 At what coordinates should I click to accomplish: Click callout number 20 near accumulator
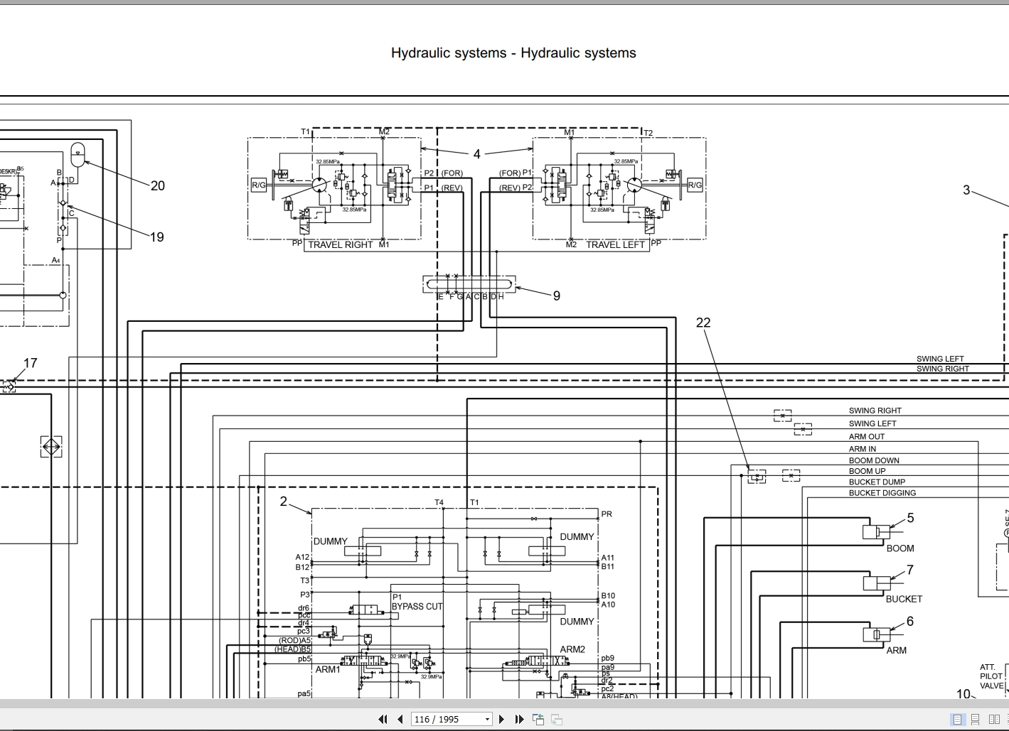click(x=157, y=185)
